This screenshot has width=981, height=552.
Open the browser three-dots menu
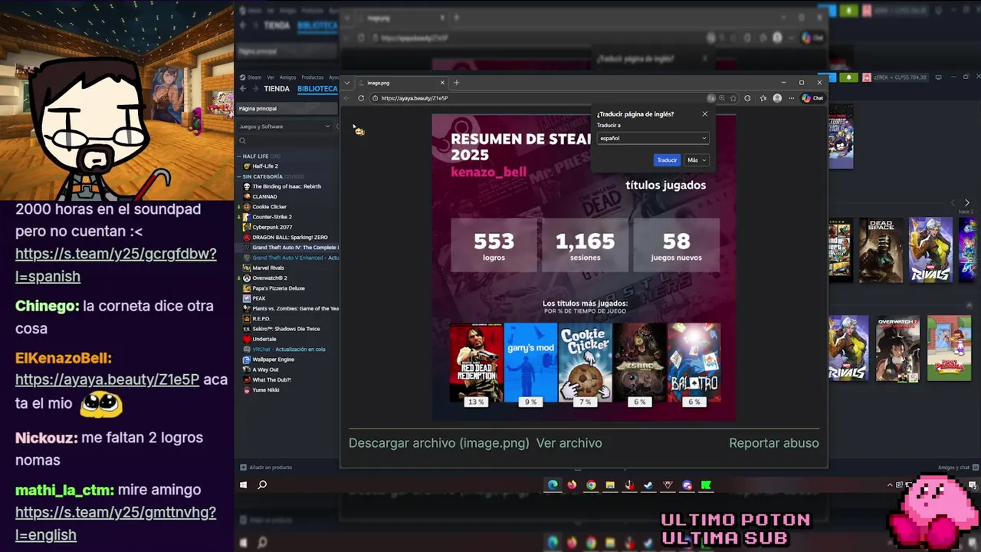coord(792,98)
